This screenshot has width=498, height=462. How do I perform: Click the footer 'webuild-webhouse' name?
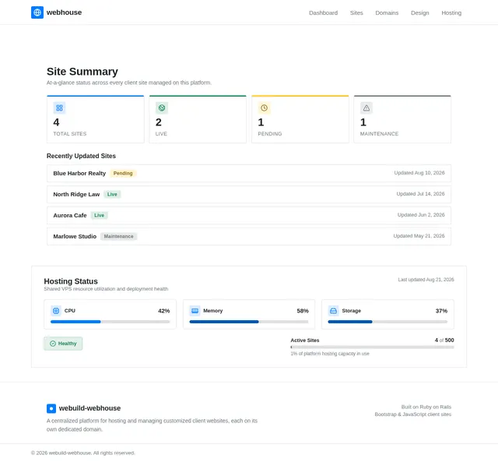[90, 408]
